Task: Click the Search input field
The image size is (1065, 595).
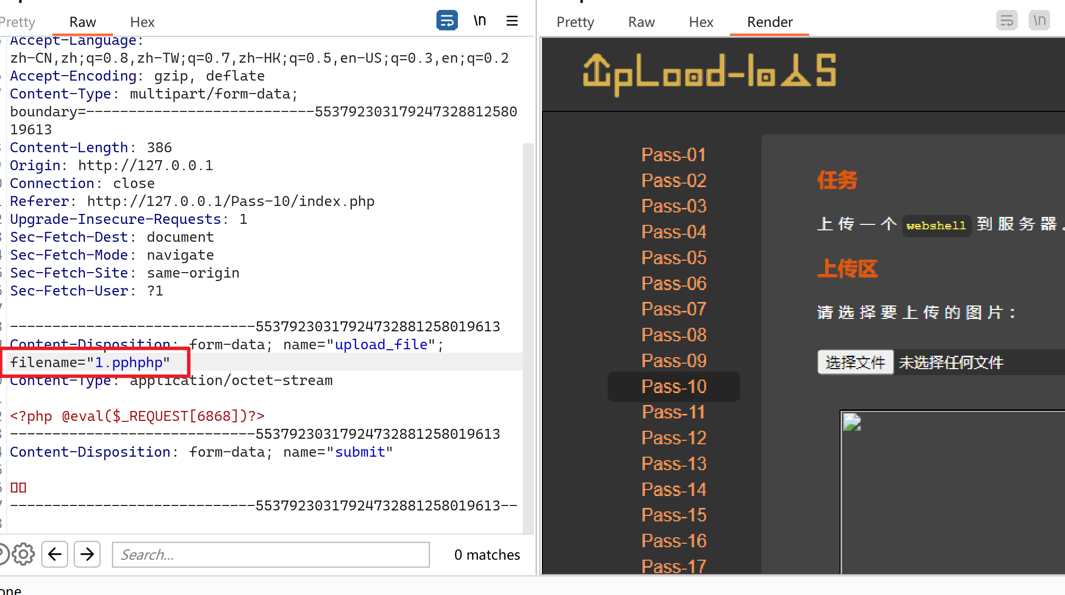Action: tap(271, 554)
